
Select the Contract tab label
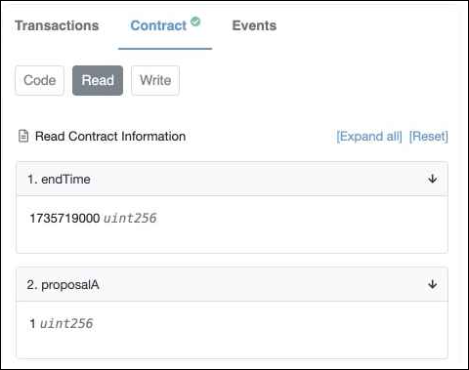[x=158, y=25]
